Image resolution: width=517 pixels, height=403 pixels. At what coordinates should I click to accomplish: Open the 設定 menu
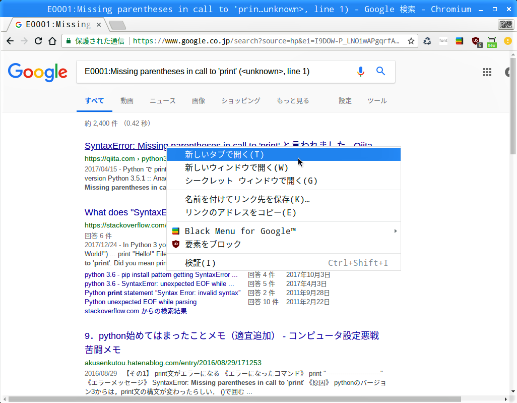click(345, 101)
